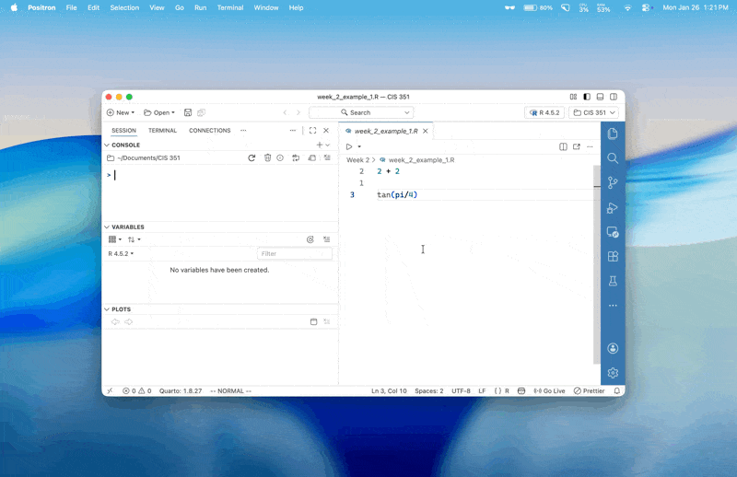Screen dimensions: 737x477
Task: Click Spaces: 2 indentation setting
Action: pos(428,391)
